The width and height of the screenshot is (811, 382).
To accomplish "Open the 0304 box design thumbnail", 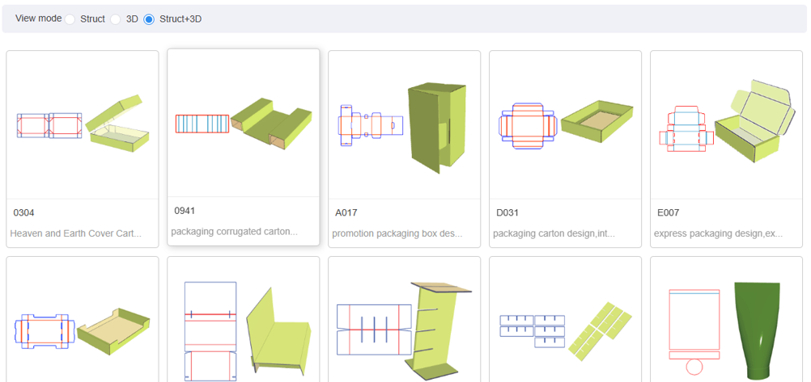I will tap(83, 124).
